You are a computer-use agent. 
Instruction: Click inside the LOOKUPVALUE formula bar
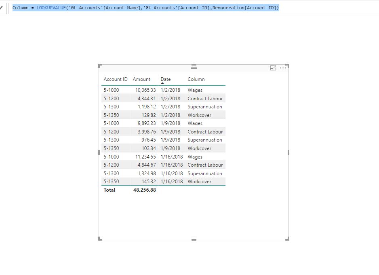(194, 8)
